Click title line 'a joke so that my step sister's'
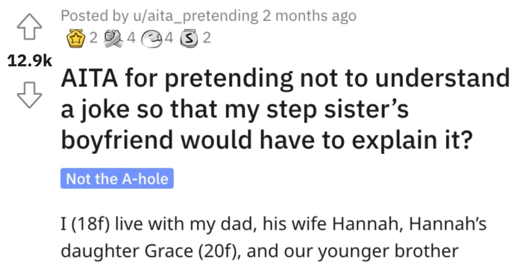 (235, 110)
